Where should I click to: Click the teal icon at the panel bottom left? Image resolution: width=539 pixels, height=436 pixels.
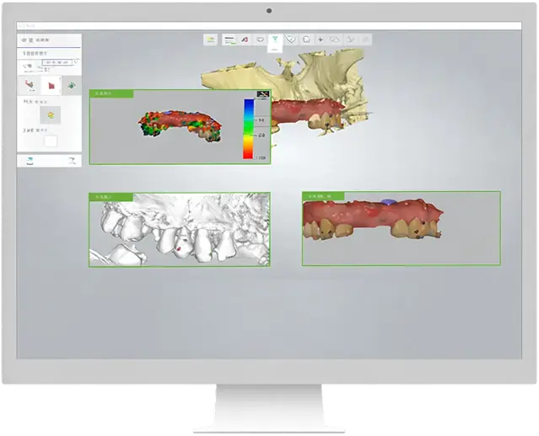30,161
